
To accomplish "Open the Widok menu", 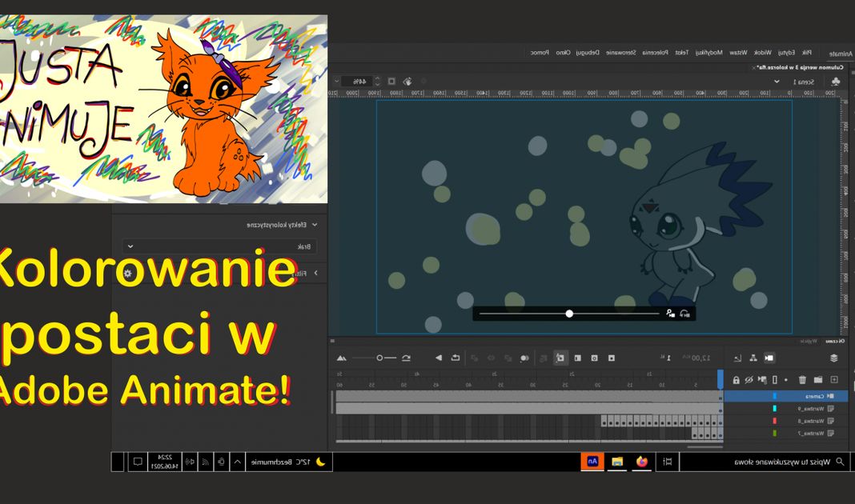I will point(762,52).
